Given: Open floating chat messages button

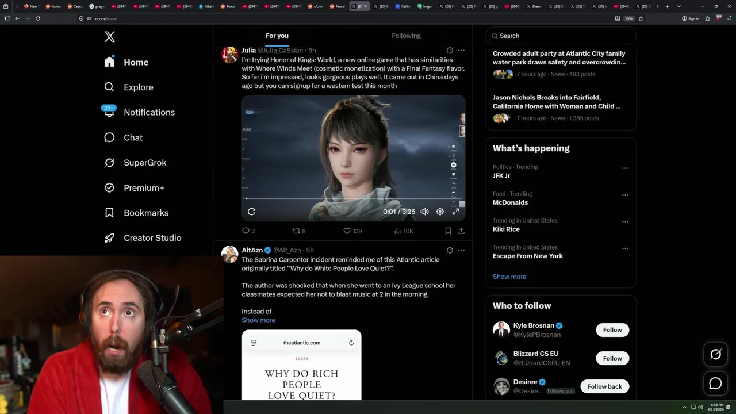Looking at the screenshot, I should [715, 384].
